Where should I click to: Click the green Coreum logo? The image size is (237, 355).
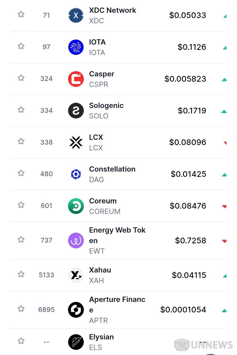(76, 206)
